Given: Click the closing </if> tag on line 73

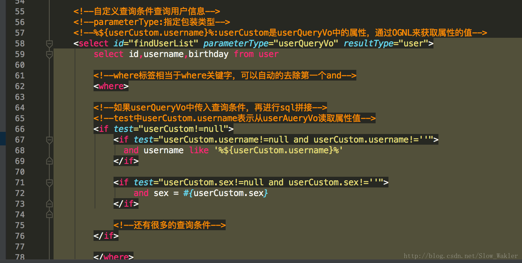Looking at the screenshot, I should (x=126, y=204).
